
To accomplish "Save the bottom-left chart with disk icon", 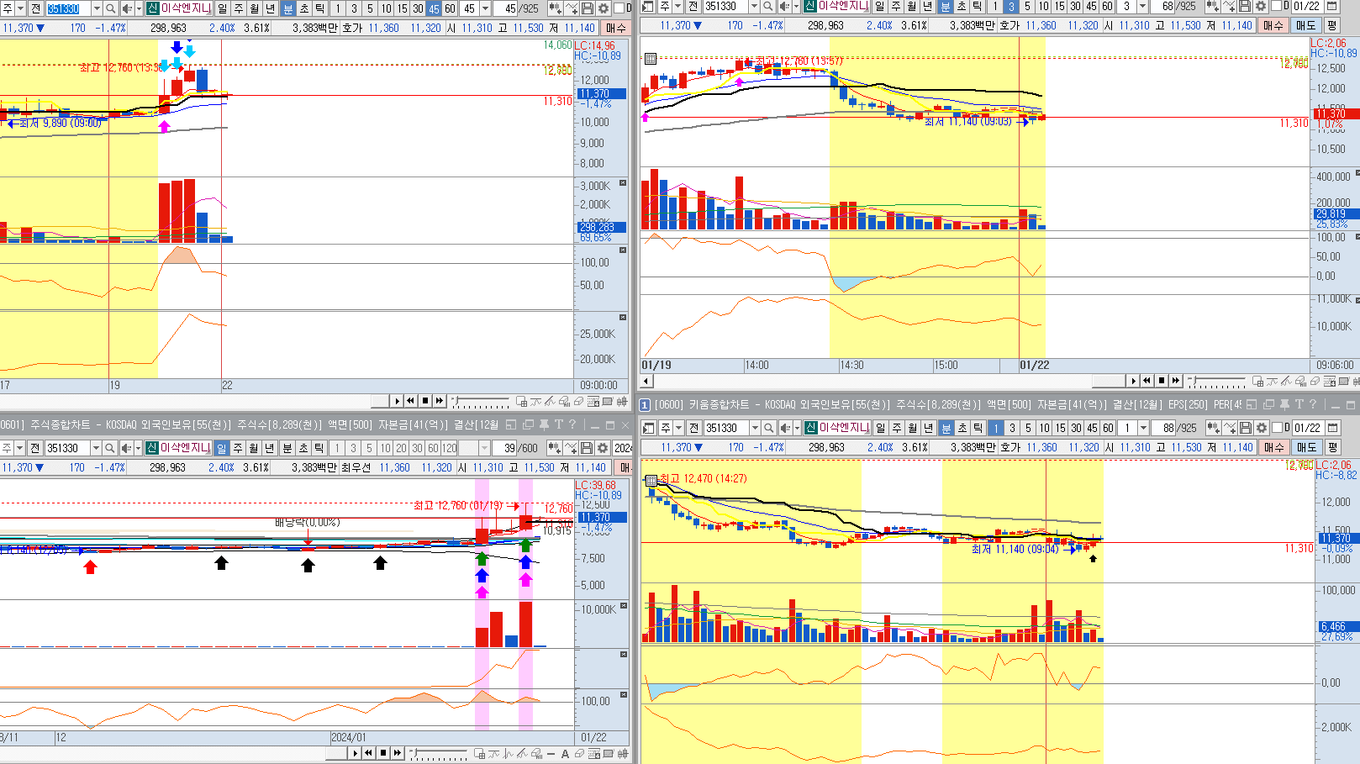I will [587, 448].
